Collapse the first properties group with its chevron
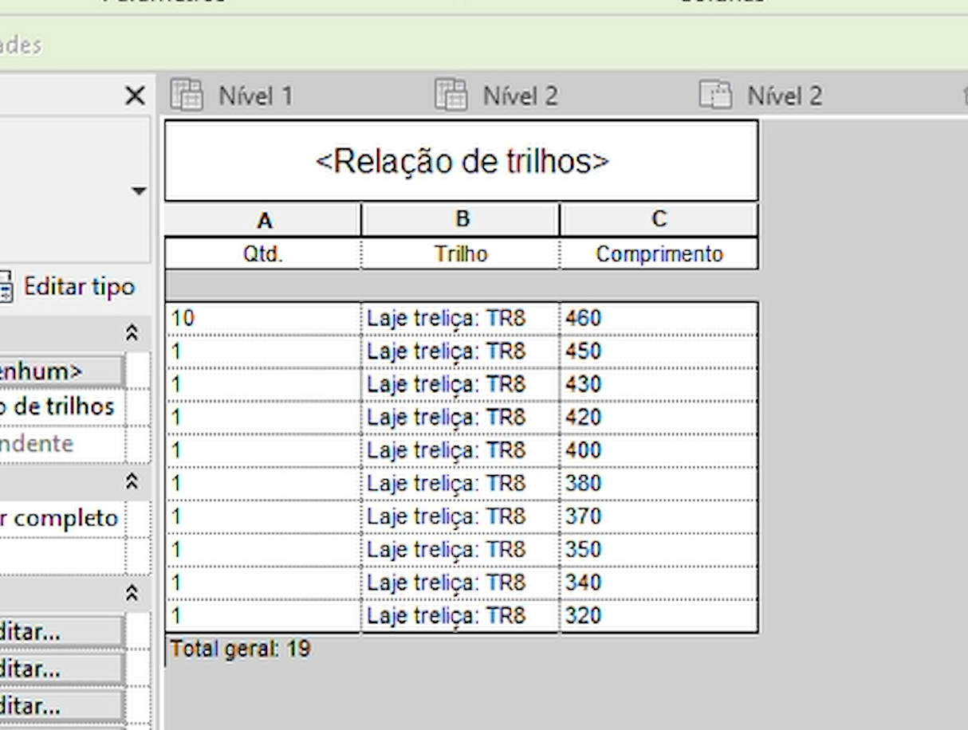968x730 pixels. point(132,332)
